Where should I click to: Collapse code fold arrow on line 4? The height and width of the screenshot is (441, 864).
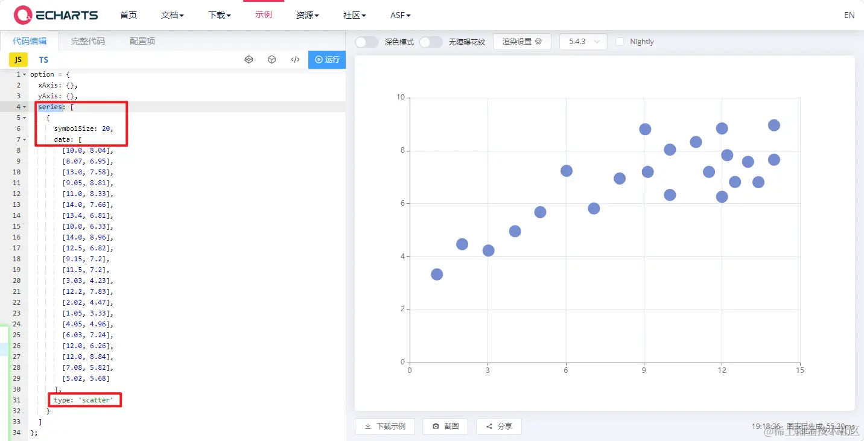pos(24,107)
